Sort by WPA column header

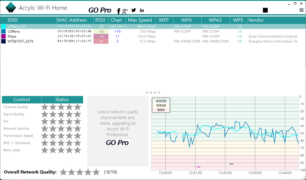click(187, 20)
